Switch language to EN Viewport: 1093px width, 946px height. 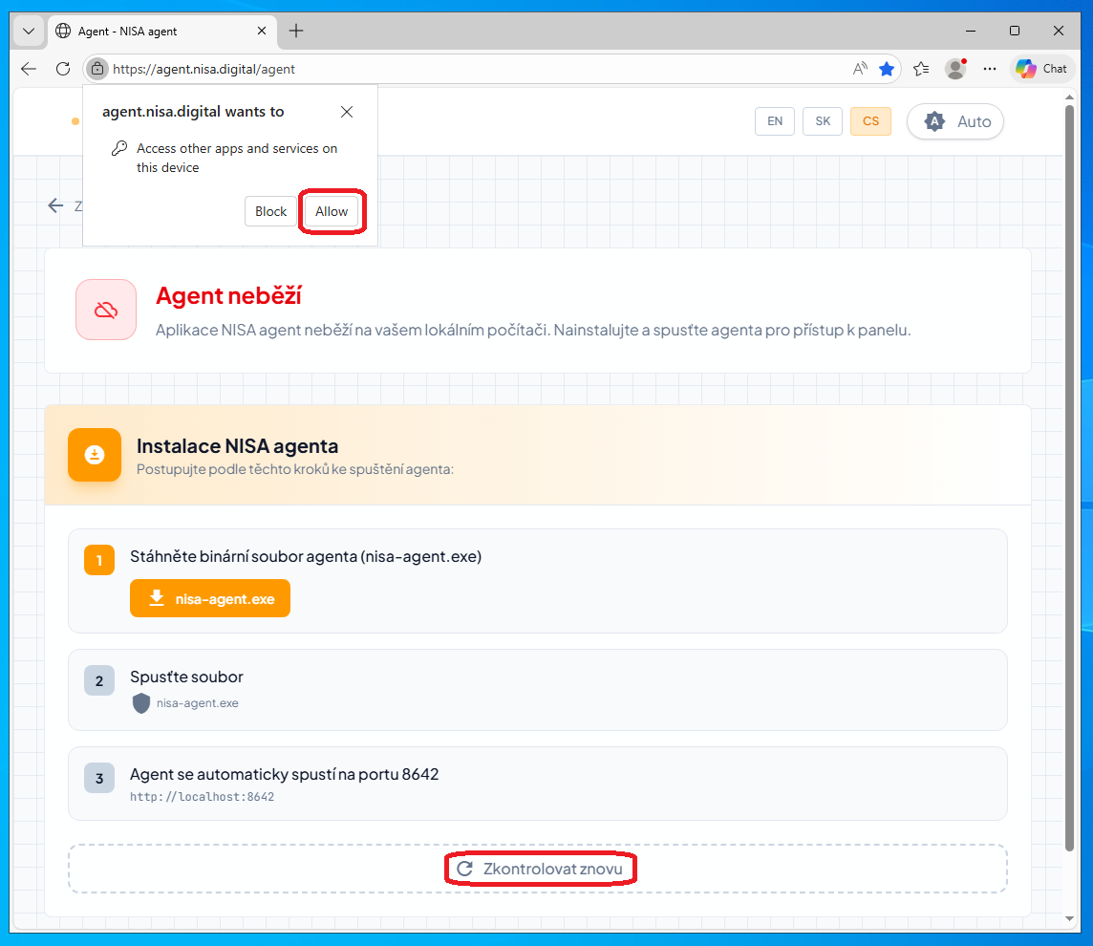tap(775, 121)
